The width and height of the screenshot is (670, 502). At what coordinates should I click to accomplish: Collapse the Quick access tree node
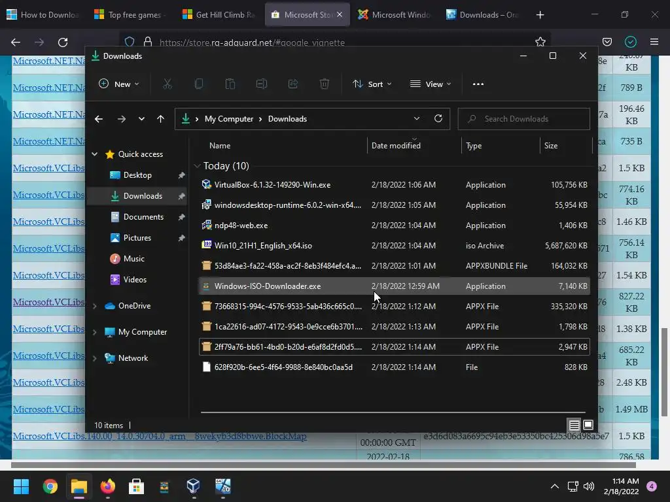pyautogui.click(x=94, y=154)
